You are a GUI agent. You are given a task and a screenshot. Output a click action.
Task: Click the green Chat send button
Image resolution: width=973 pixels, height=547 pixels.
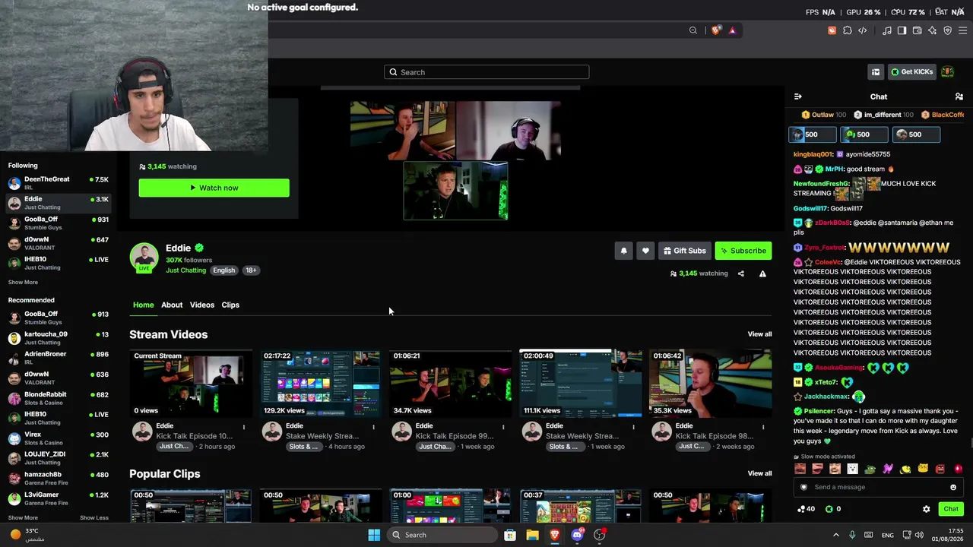[951, 509]
